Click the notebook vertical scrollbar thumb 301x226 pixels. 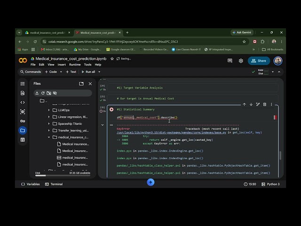click(x=280, y=155)
